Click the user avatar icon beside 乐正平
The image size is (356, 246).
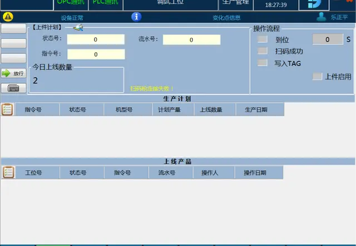(322, 17)
